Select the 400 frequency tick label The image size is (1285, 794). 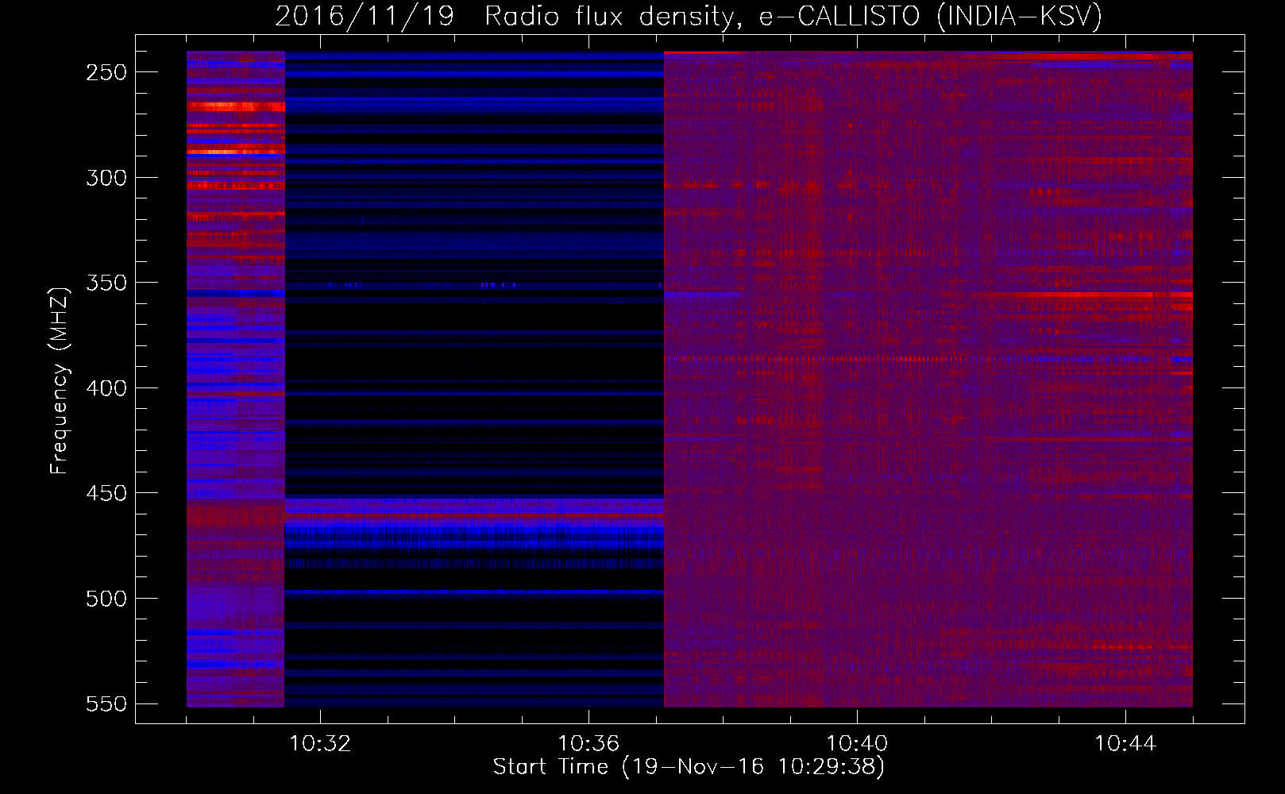pos(106,388)
